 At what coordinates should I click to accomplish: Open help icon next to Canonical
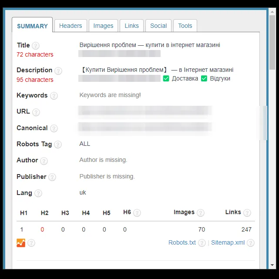pos(54,128)
